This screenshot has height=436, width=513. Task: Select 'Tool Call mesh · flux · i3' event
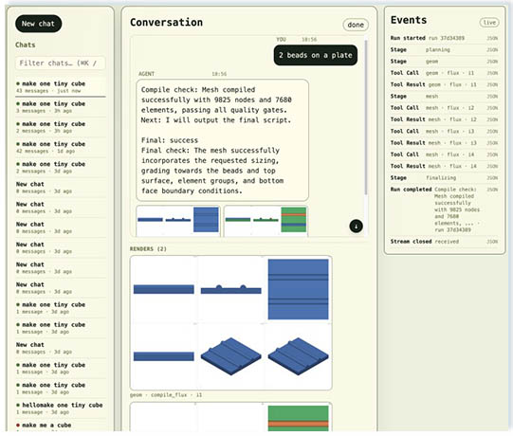444,131
